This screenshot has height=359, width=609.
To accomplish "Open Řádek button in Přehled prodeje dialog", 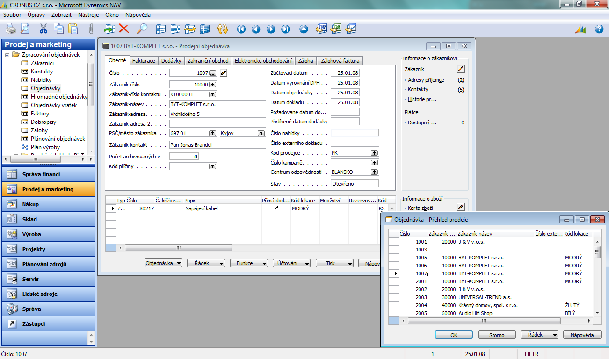I will pos(539,335).
